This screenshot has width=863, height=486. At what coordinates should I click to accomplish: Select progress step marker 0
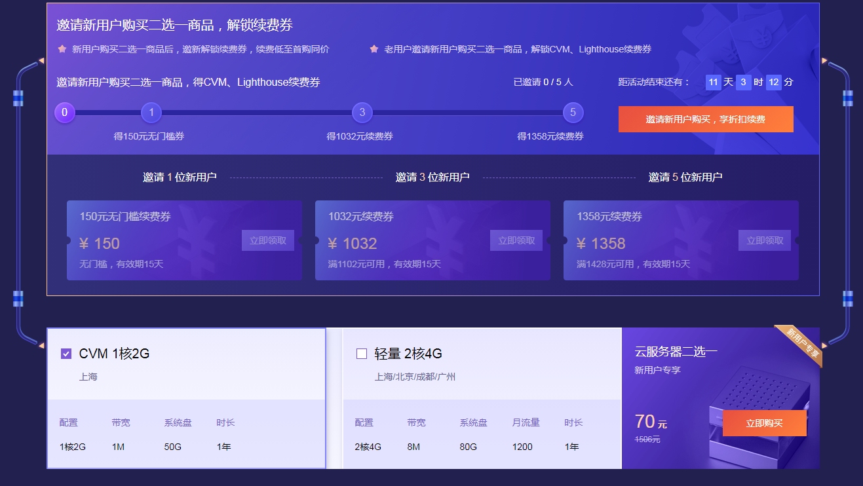[x=65, y=112]
